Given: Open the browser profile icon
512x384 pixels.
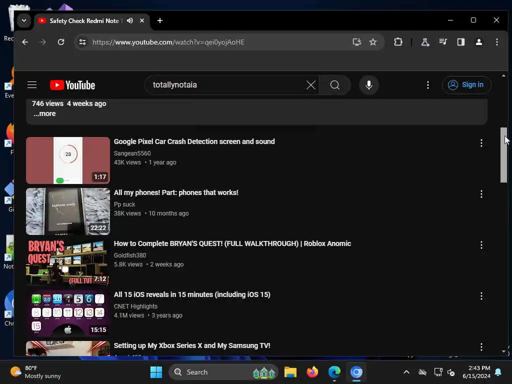Looking at the screenshot, I should point(478,42).
